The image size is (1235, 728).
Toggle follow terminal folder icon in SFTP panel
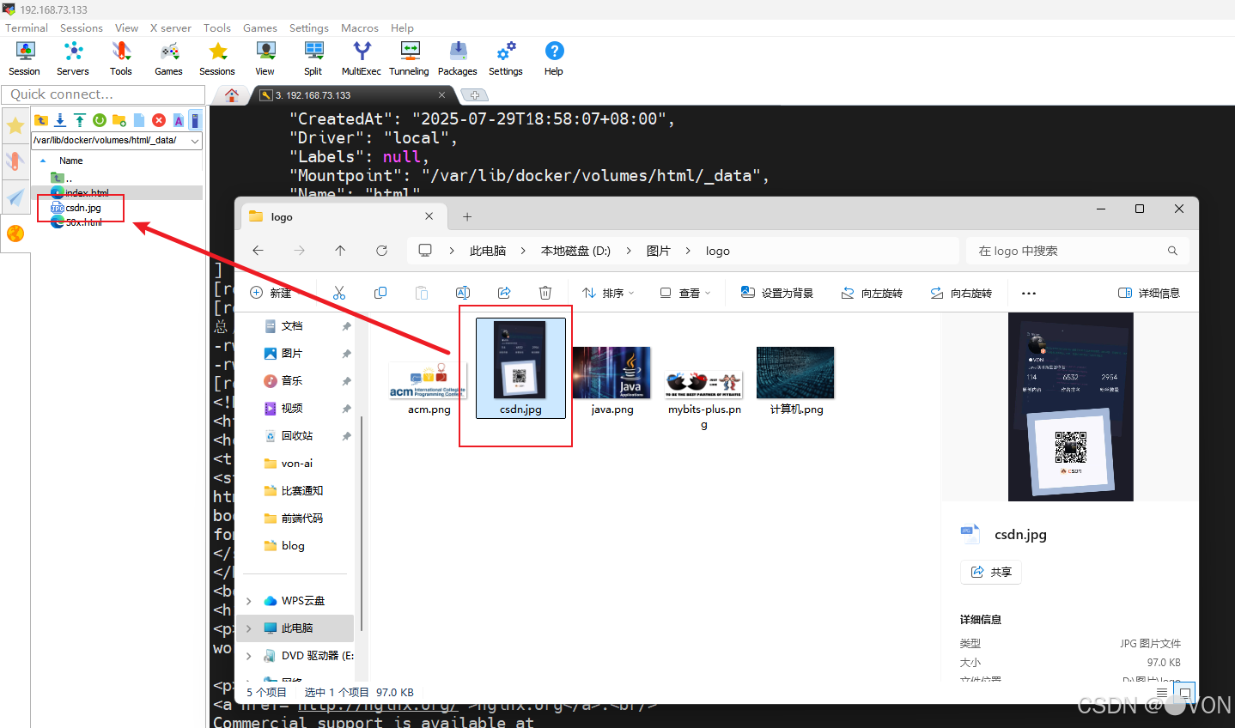point(195,120)
